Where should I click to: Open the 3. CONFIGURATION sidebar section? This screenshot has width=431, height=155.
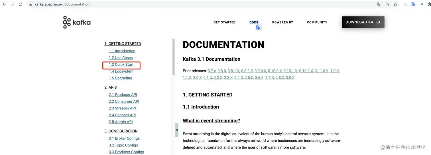(x=121, y=131)
